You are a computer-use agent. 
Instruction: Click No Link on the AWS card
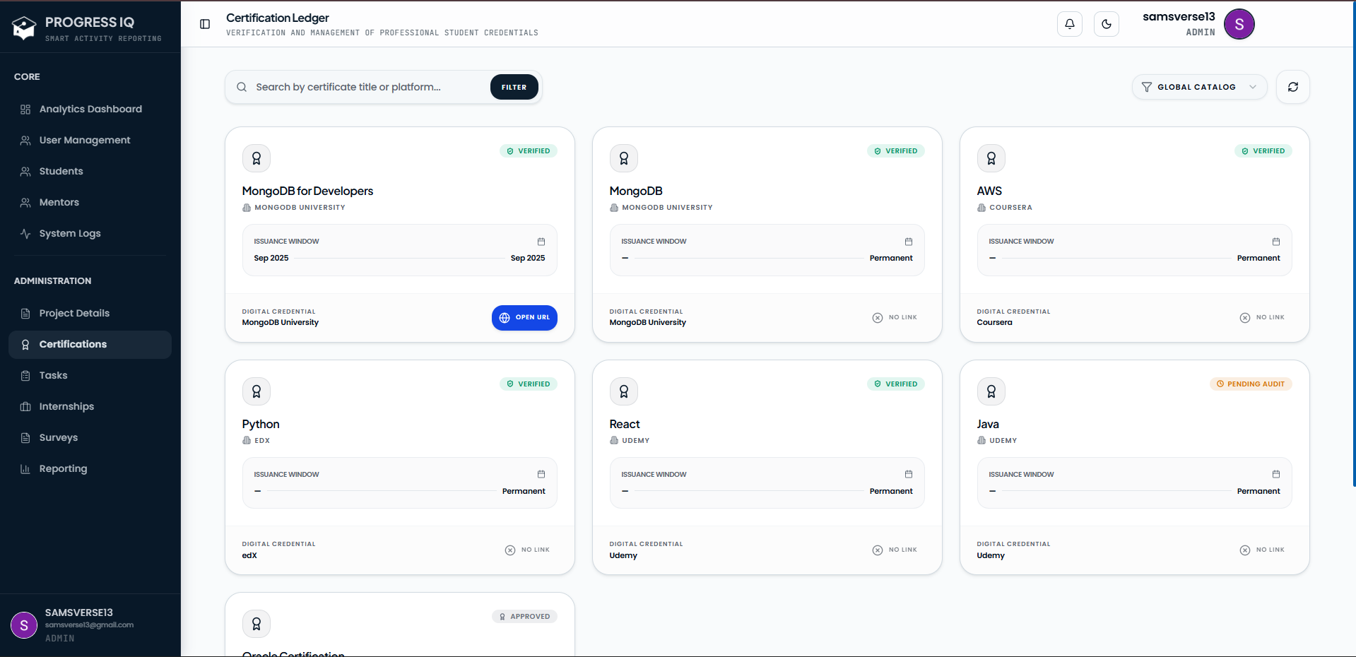coord(1262,318)
